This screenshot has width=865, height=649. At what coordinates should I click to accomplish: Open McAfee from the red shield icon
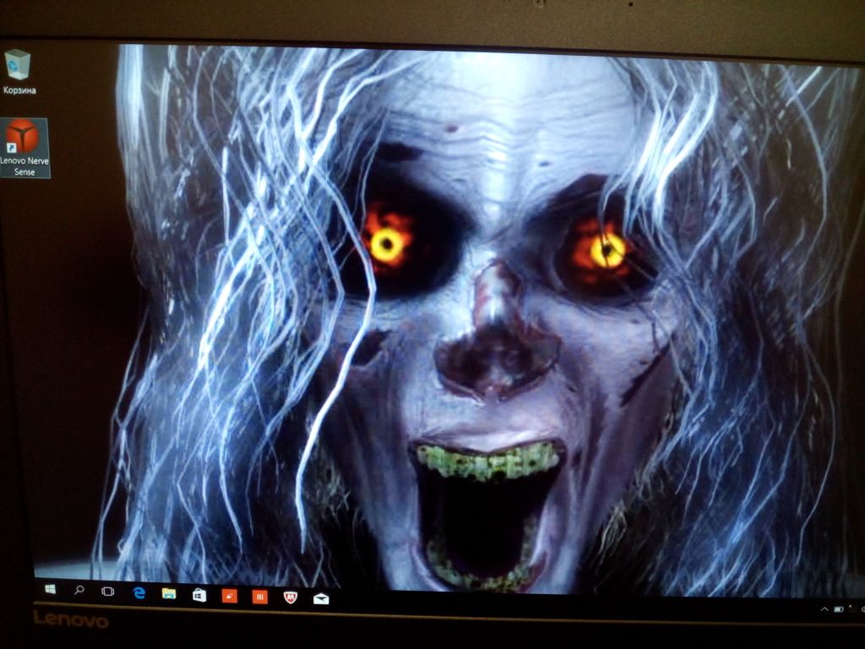point(290,597)
